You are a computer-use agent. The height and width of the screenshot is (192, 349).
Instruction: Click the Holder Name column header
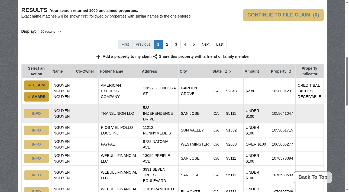point(119,71)
